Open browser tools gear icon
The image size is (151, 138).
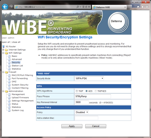(147, 7)
